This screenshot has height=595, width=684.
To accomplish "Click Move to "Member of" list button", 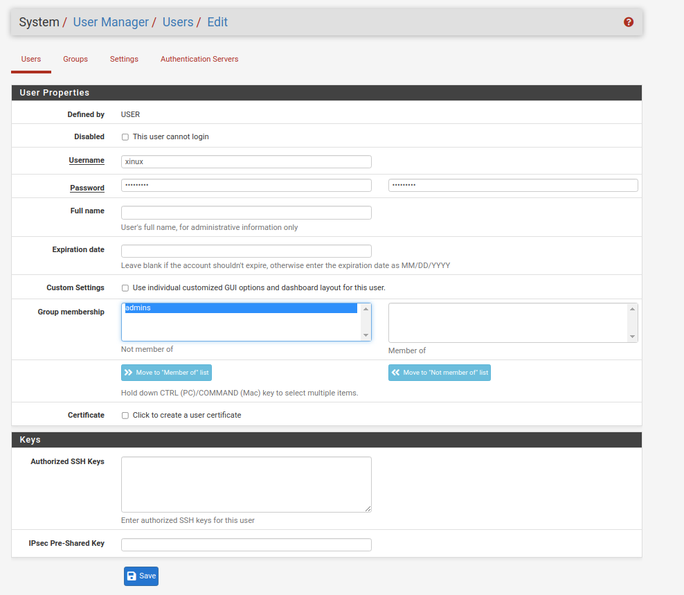I will click(166, 373).
